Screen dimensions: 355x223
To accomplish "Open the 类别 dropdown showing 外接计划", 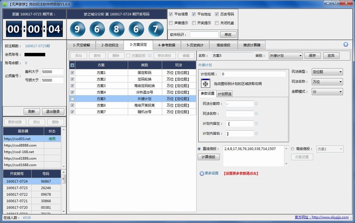I will [x=285, y=56].
